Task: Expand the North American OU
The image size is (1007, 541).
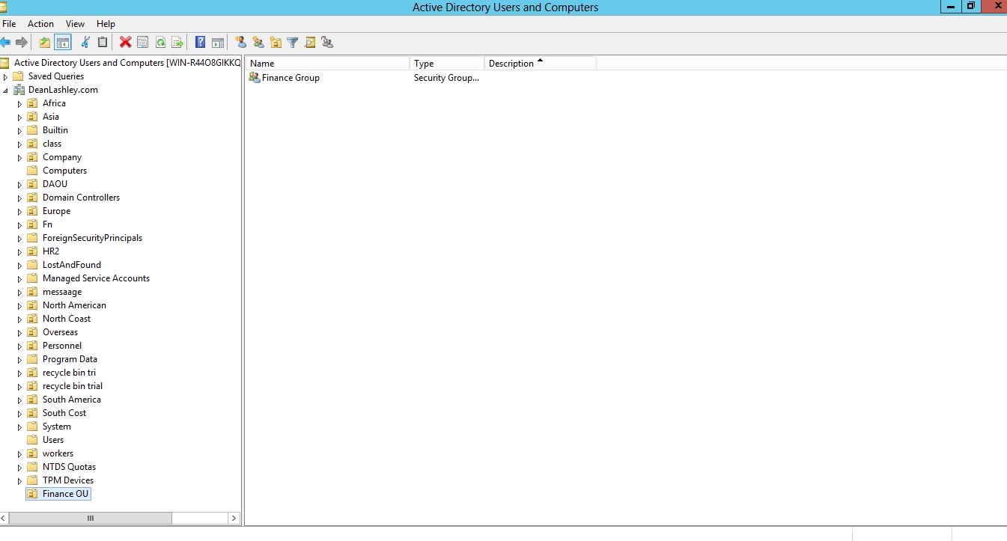Action: pos(20,305)
